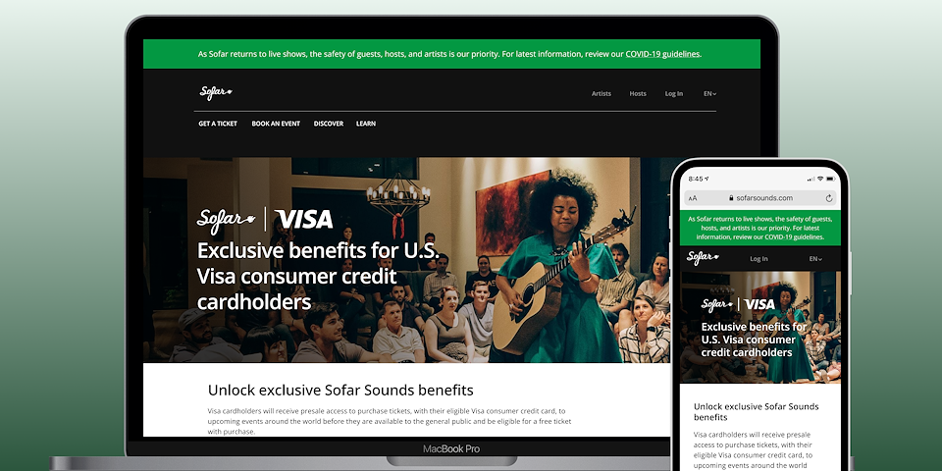Open the LEARN menu

(x=366, y=124)
